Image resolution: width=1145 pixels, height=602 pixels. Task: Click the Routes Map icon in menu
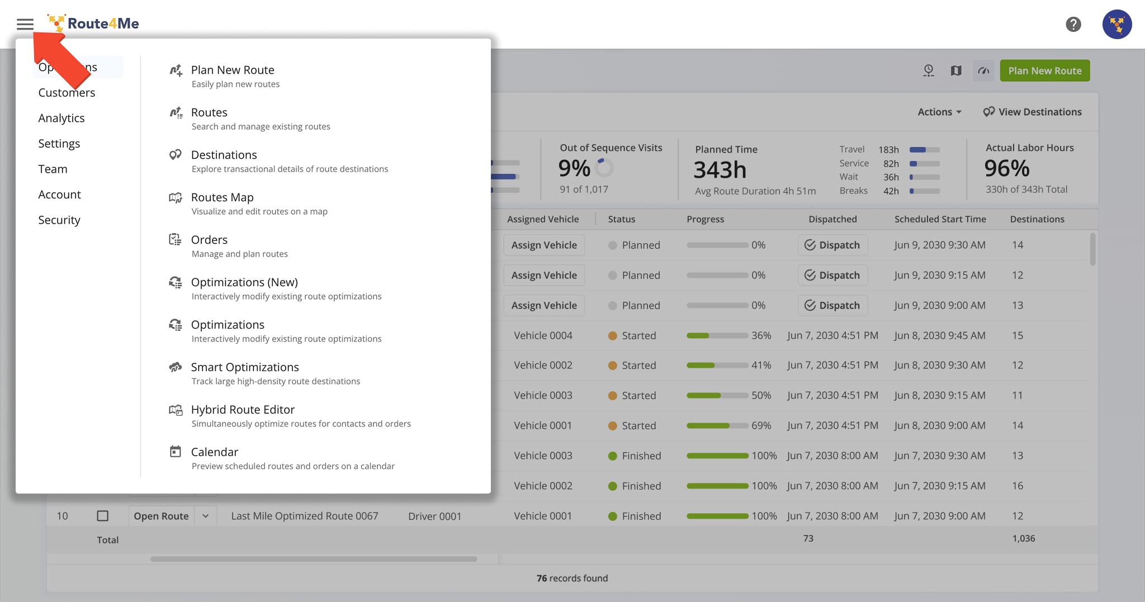[176, 198]
